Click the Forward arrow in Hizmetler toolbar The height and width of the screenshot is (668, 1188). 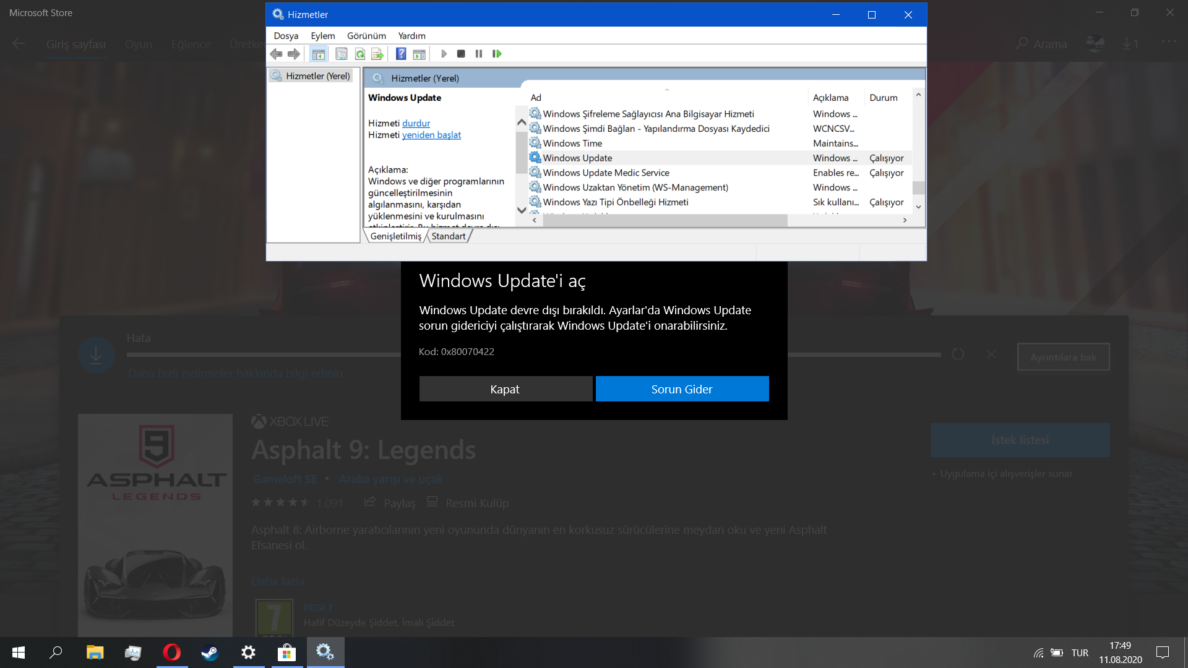tap(294, 54)
